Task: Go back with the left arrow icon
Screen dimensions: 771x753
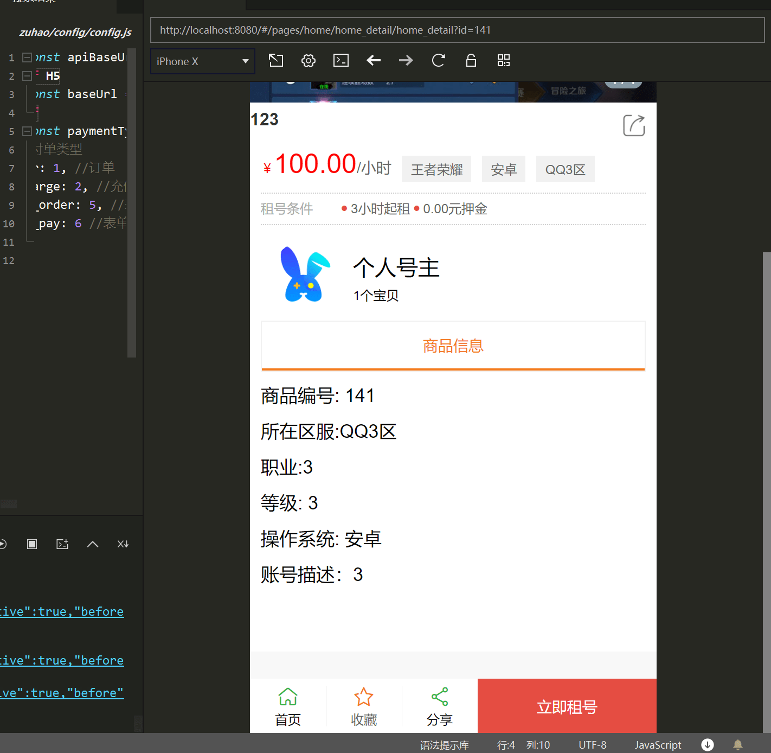Action: point(374,60)
